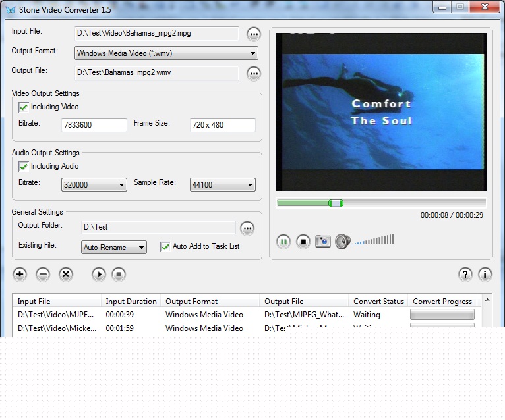Click the D:\Test\MJPEG_What... output file cell
The height and width of the screenshot is (420, 505).
coord(304,315)
